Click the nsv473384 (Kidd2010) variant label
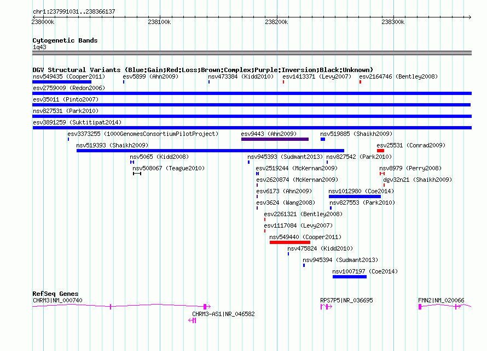This screenshot has width=487, height=351. click(241, 76)
